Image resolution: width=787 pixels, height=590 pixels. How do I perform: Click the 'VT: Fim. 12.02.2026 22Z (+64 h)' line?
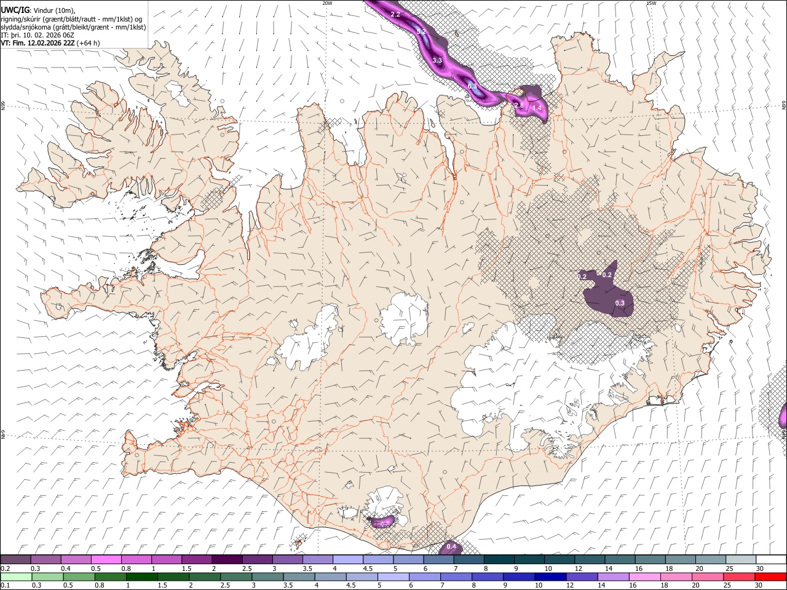50,43
